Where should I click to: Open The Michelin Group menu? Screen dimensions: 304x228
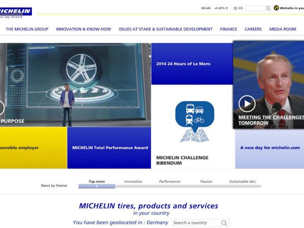click(x=27, y=29)
